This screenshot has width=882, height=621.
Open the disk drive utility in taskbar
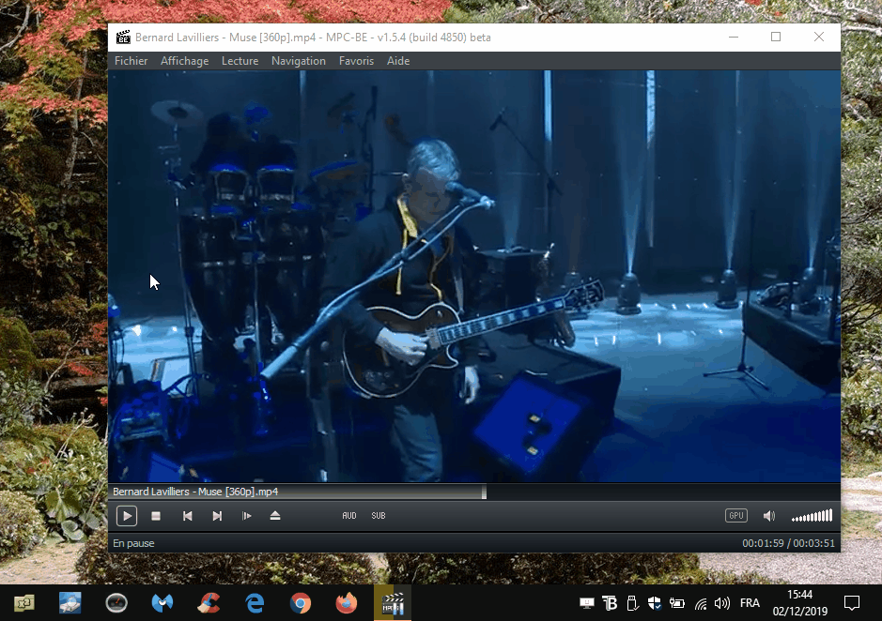[x=70, y=603]
